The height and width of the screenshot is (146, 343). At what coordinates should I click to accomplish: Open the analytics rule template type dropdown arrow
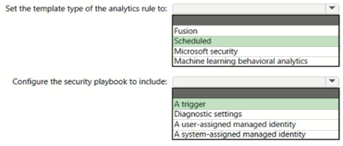click(332, 9)
